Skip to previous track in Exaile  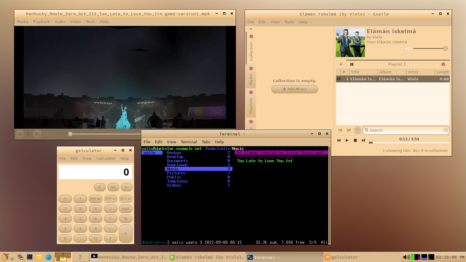pyautogui.click(x=339, y=140)
